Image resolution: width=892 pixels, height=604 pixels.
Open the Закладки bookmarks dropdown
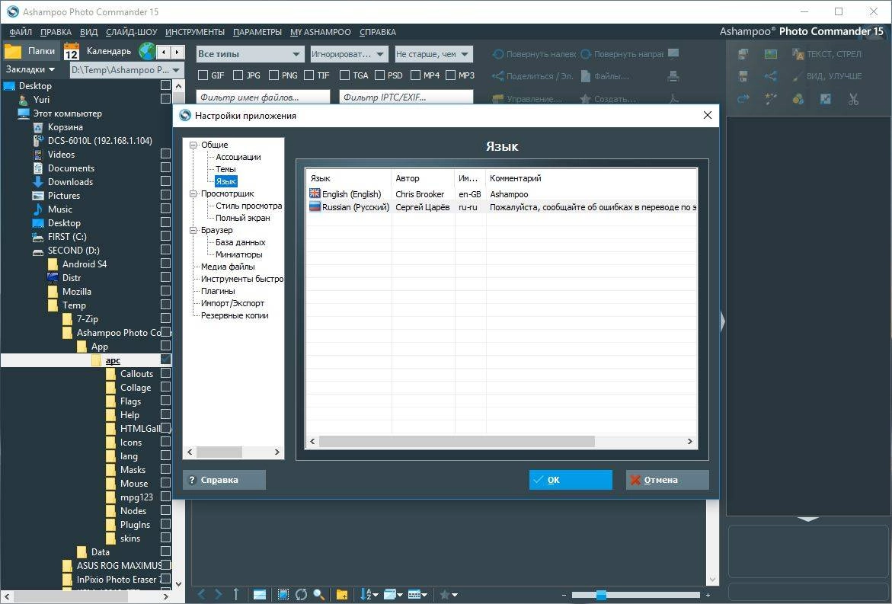tap(30, 69)
